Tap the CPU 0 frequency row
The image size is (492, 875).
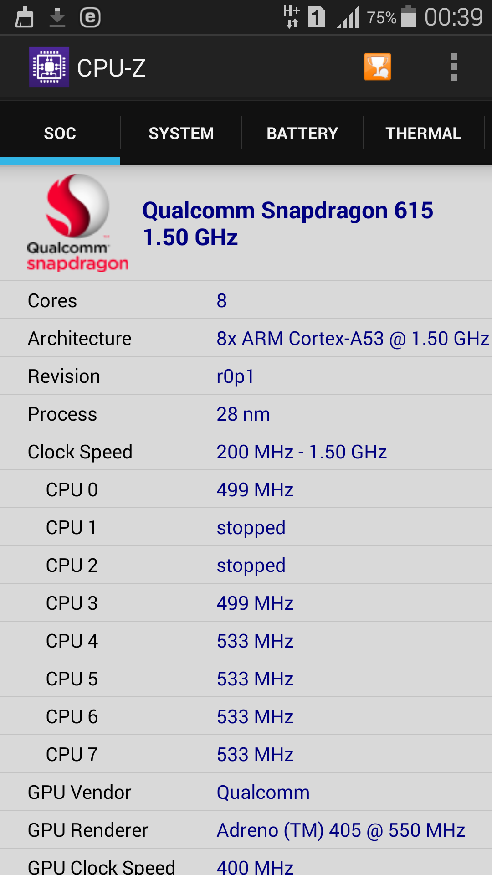[x=246, y=489]
